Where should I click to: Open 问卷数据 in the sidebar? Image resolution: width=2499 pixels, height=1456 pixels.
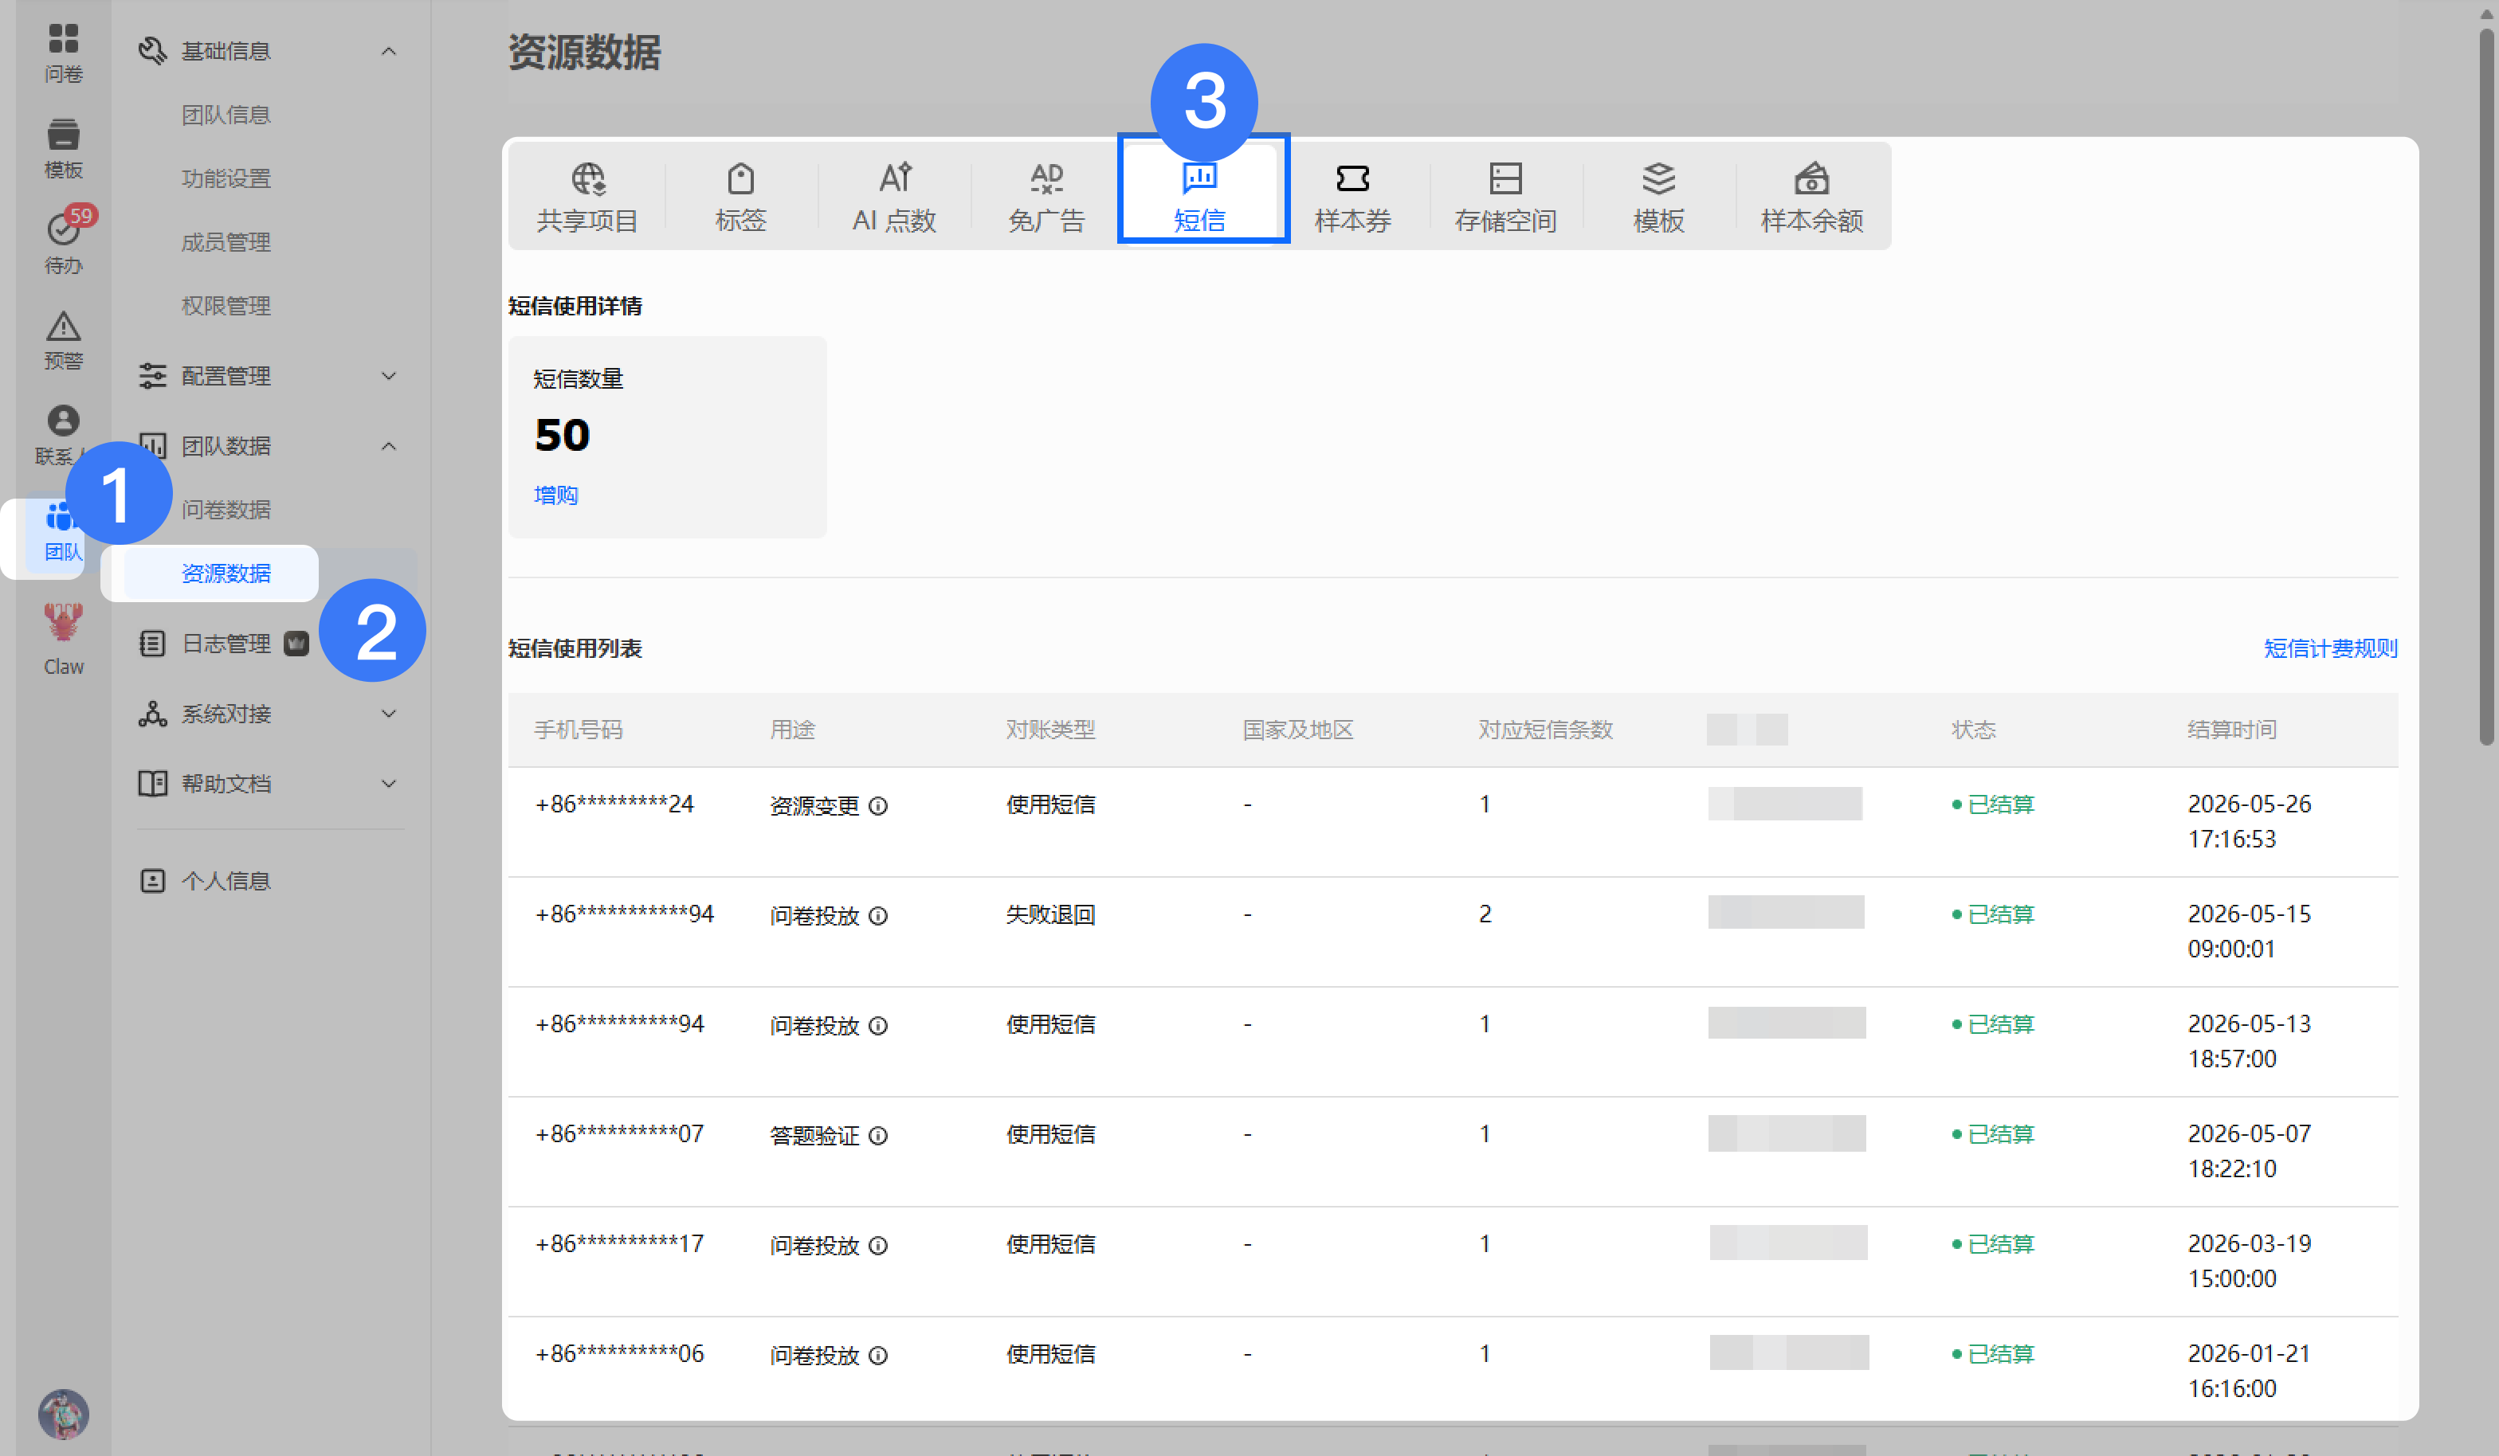[225, 510]
